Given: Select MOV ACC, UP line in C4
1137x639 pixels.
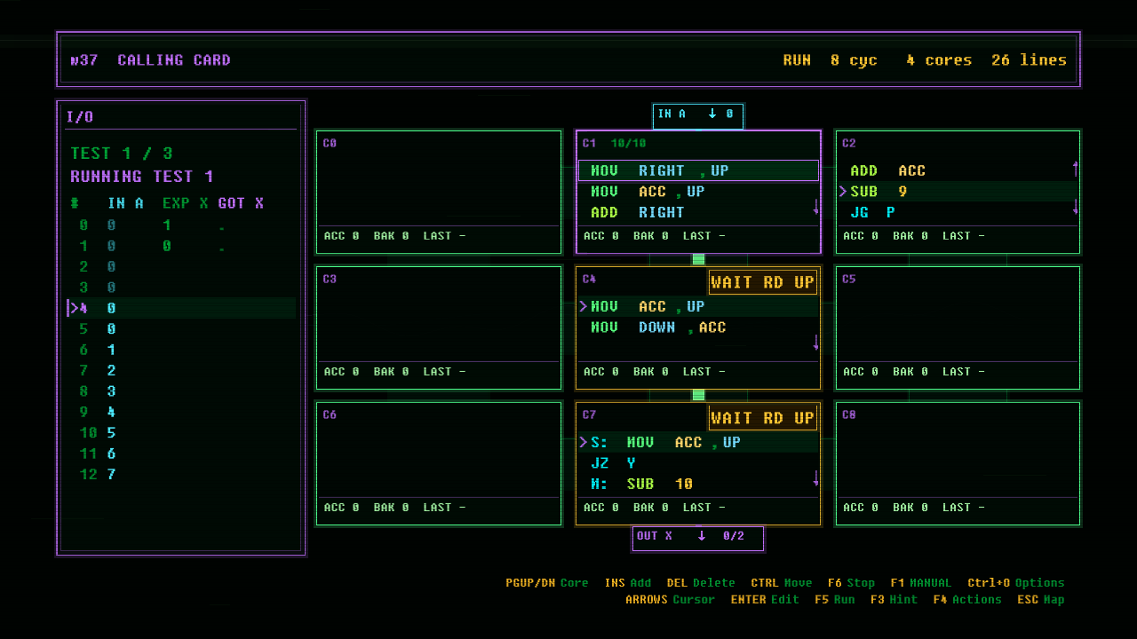Looking at the screenshot, I should [x=698, y=306].
